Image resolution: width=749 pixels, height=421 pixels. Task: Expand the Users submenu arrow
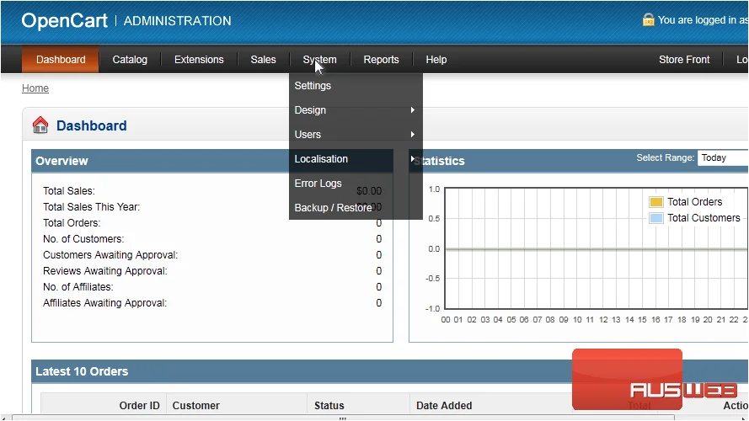[x=413, y=135]
